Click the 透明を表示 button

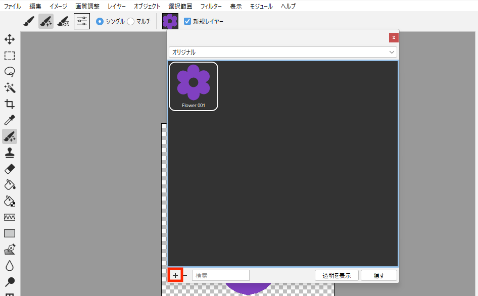337,276
